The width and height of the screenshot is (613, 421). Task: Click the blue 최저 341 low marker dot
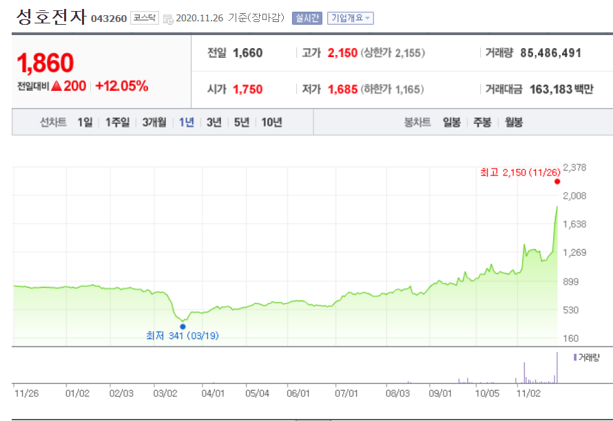click(x=183, y=327)
